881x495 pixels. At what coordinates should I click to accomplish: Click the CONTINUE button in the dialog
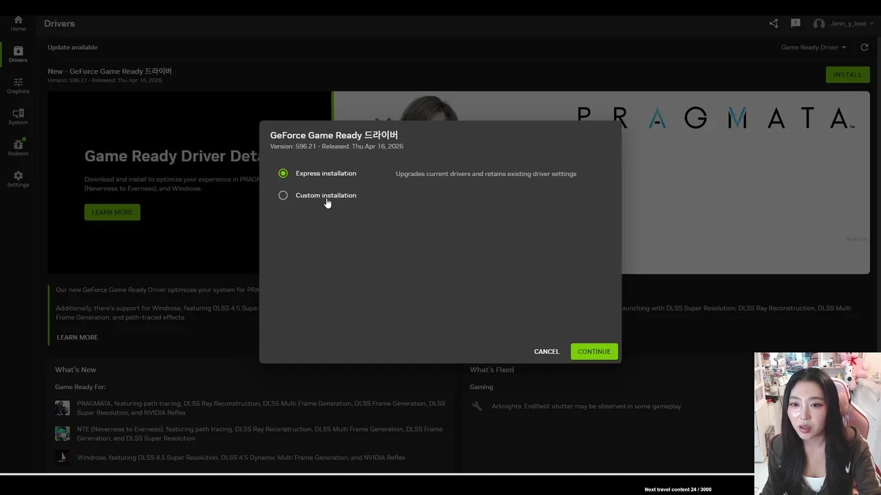[594, 351]
